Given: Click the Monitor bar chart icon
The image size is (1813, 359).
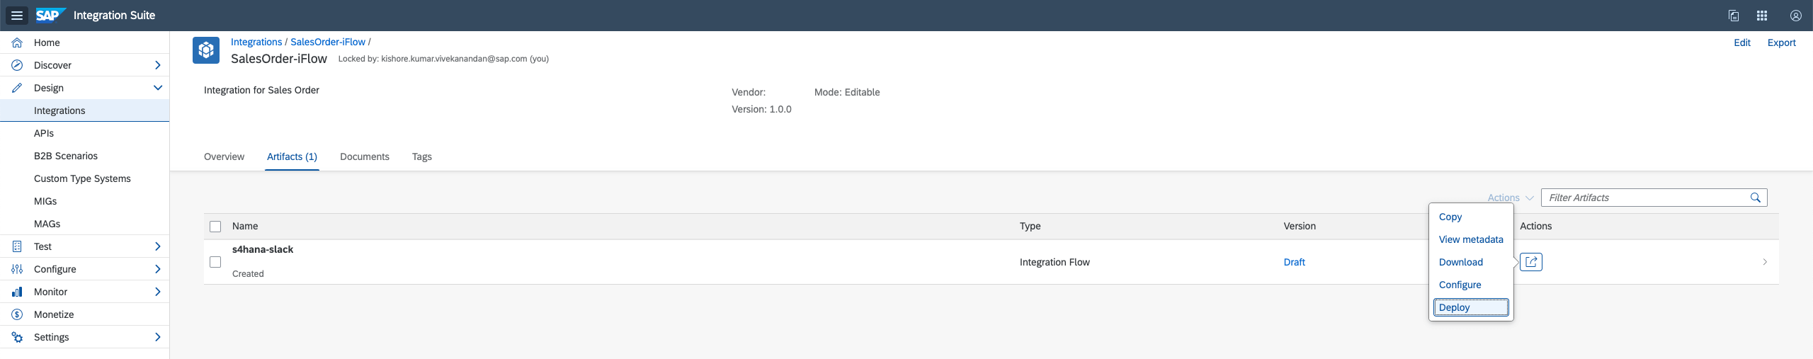Looking at the screenshot, I should (17, 292).
